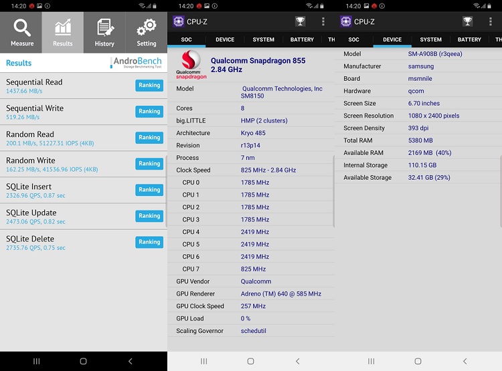Tap home button in AndroBench screen
502x371 pixels.
pyautogui.click(x=83, y=362)
